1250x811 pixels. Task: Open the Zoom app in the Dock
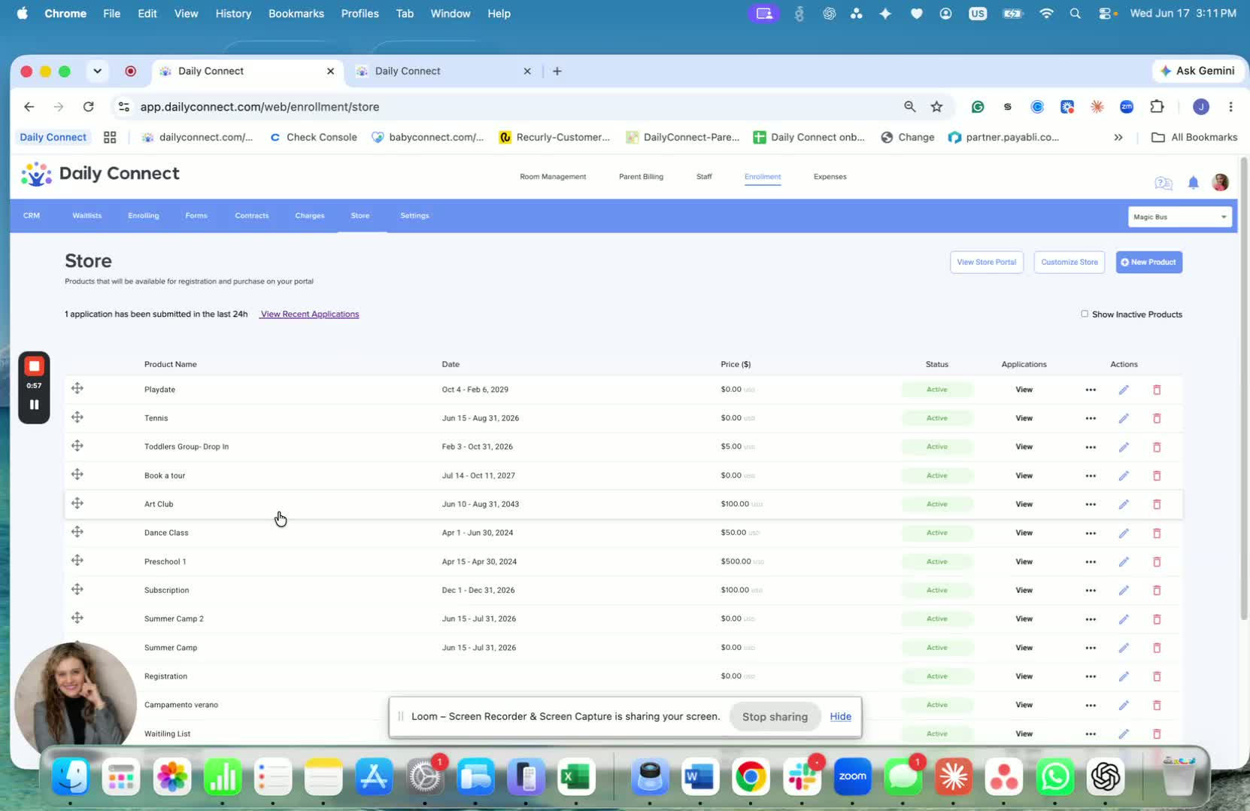pyautogui.click(x=852, y=776)
